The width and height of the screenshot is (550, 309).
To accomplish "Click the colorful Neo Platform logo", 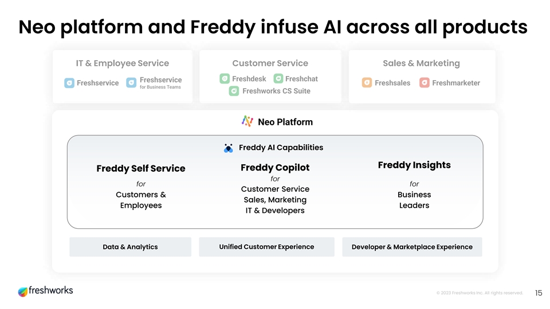I will click(x=247, y=121).
